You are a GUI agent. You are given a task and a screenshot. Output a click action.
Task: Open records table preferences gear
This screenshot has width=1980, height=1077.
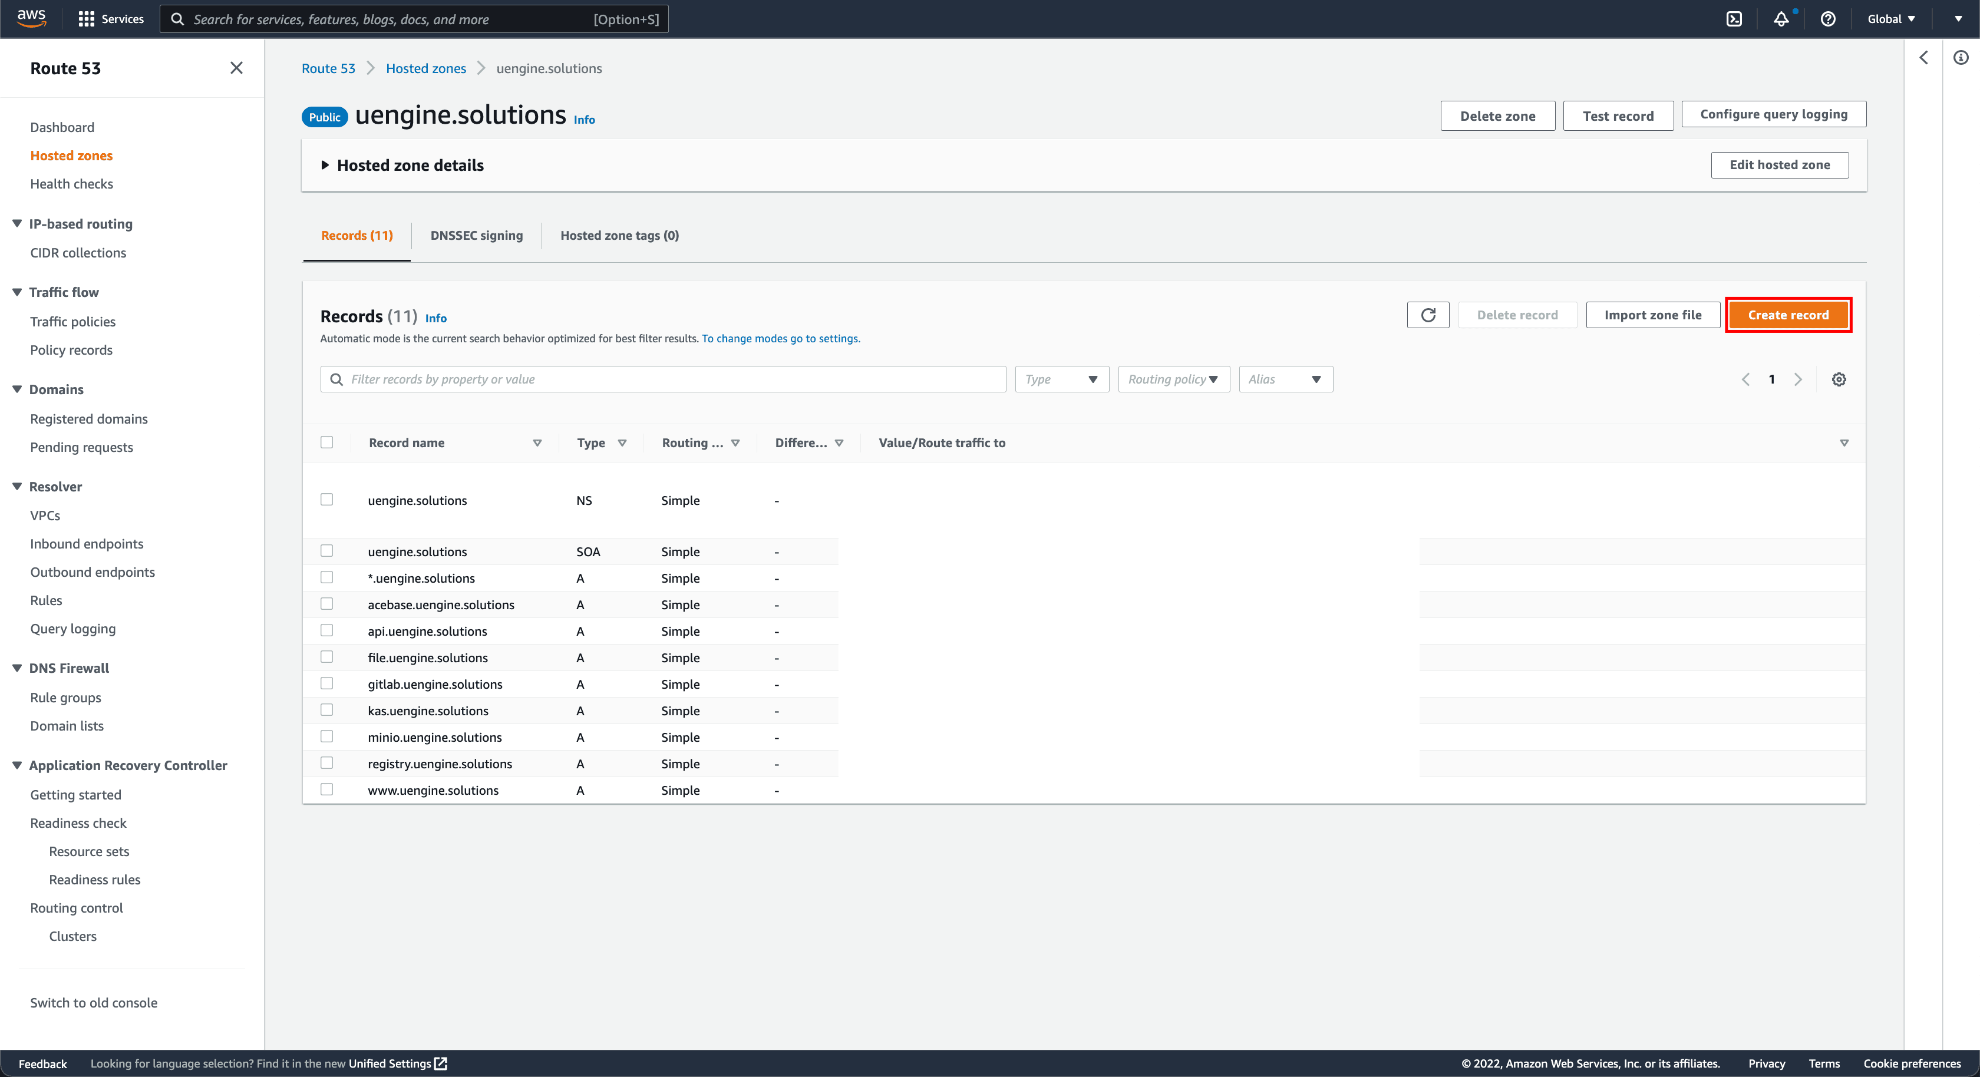point(1839,379)
